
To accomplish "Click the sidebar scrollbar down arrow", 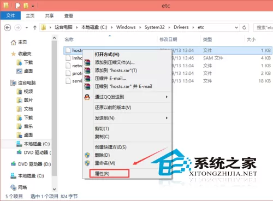I will (54, 190).
